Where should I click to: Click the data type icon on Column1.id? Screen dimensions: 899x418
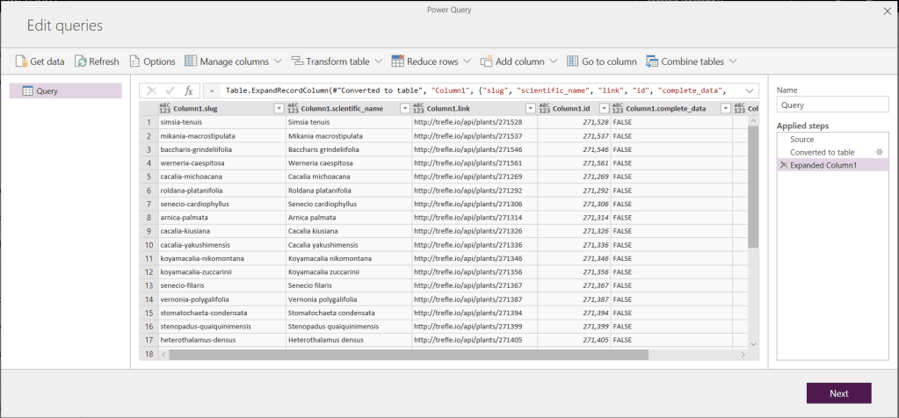[544, 108]
